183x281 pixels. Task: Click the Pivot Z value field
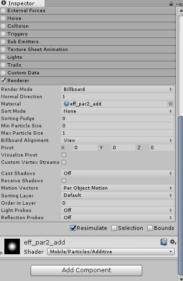[x=161, y=148]
